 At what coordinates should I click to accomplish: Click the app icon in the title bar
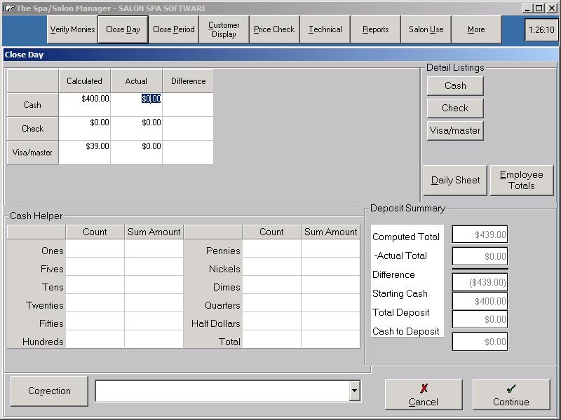click(8, 8)
